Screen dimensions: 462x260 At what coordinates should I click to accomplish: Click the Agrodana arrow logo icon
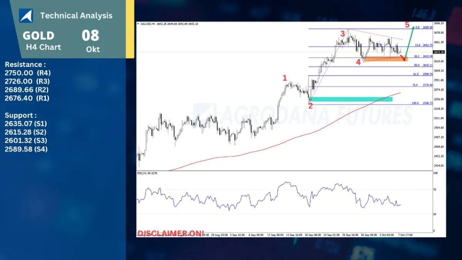(x=26, y=15)
